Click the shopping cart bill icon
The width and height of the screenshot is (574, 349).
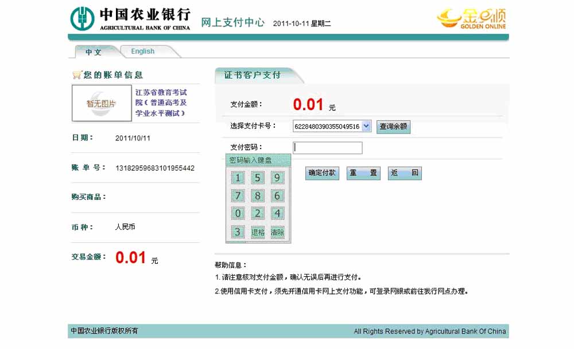76,75
